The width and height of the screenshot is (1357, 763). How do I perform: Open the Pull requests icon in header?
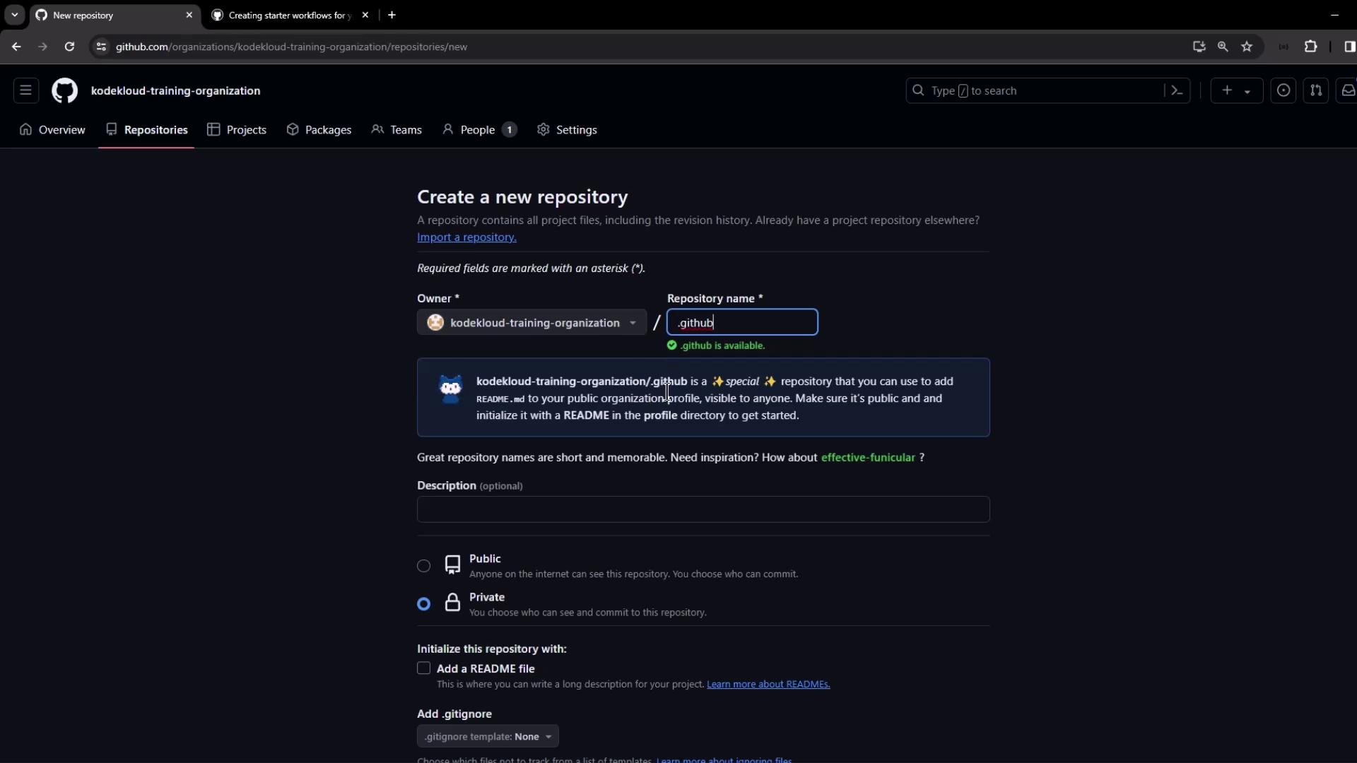tap(1316, 90)
